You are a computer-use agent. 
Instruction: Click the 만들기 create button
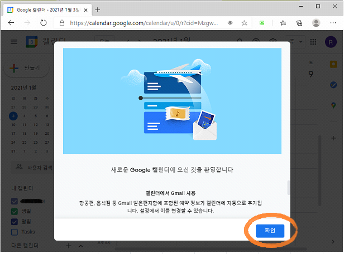point(27,68)
